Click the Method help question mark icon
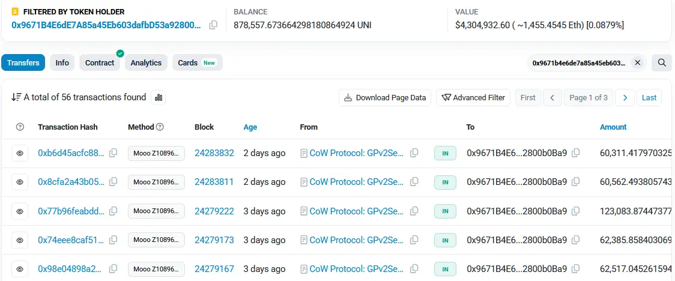The height and width of the screenshot is (281, 675). pos(160,127)
